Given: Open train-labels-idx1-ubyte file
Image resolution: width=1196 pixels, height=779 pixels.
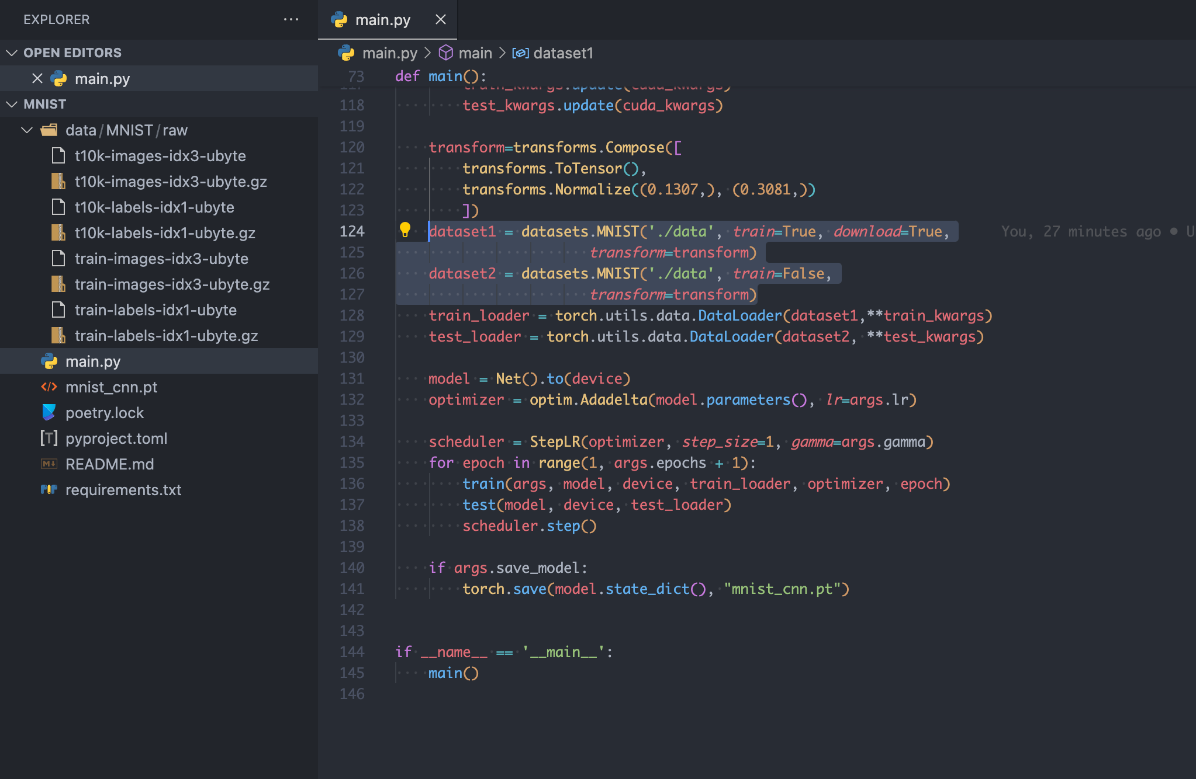Looking at the screenshot, I should click(x=155, y=309).
